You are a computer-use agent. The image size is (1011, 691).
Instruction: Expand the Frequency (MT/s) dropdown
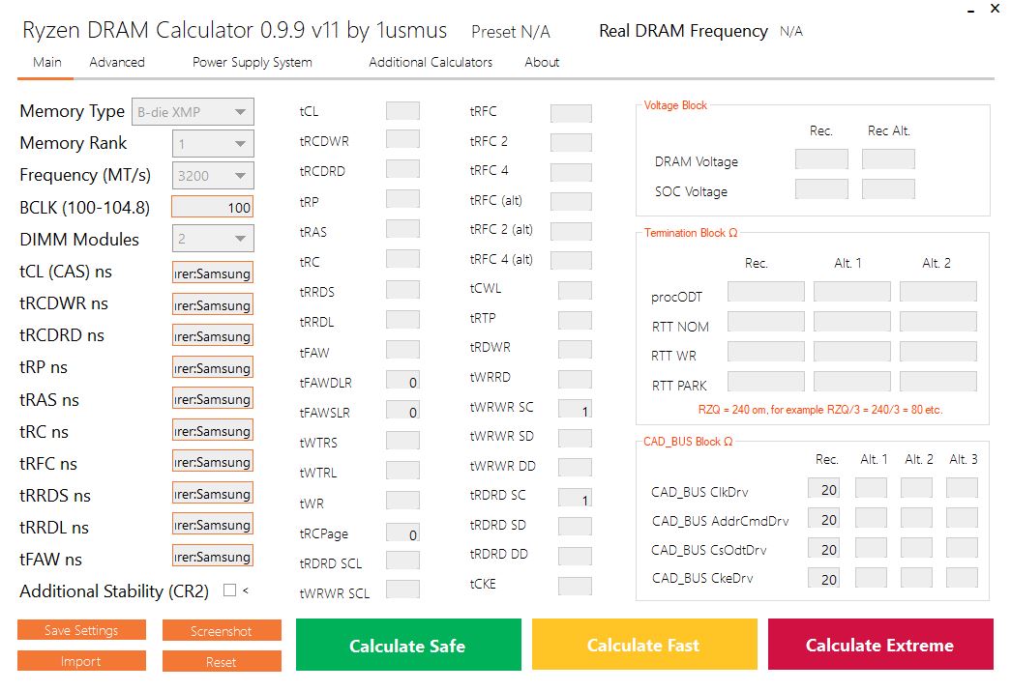pos(213,176)
